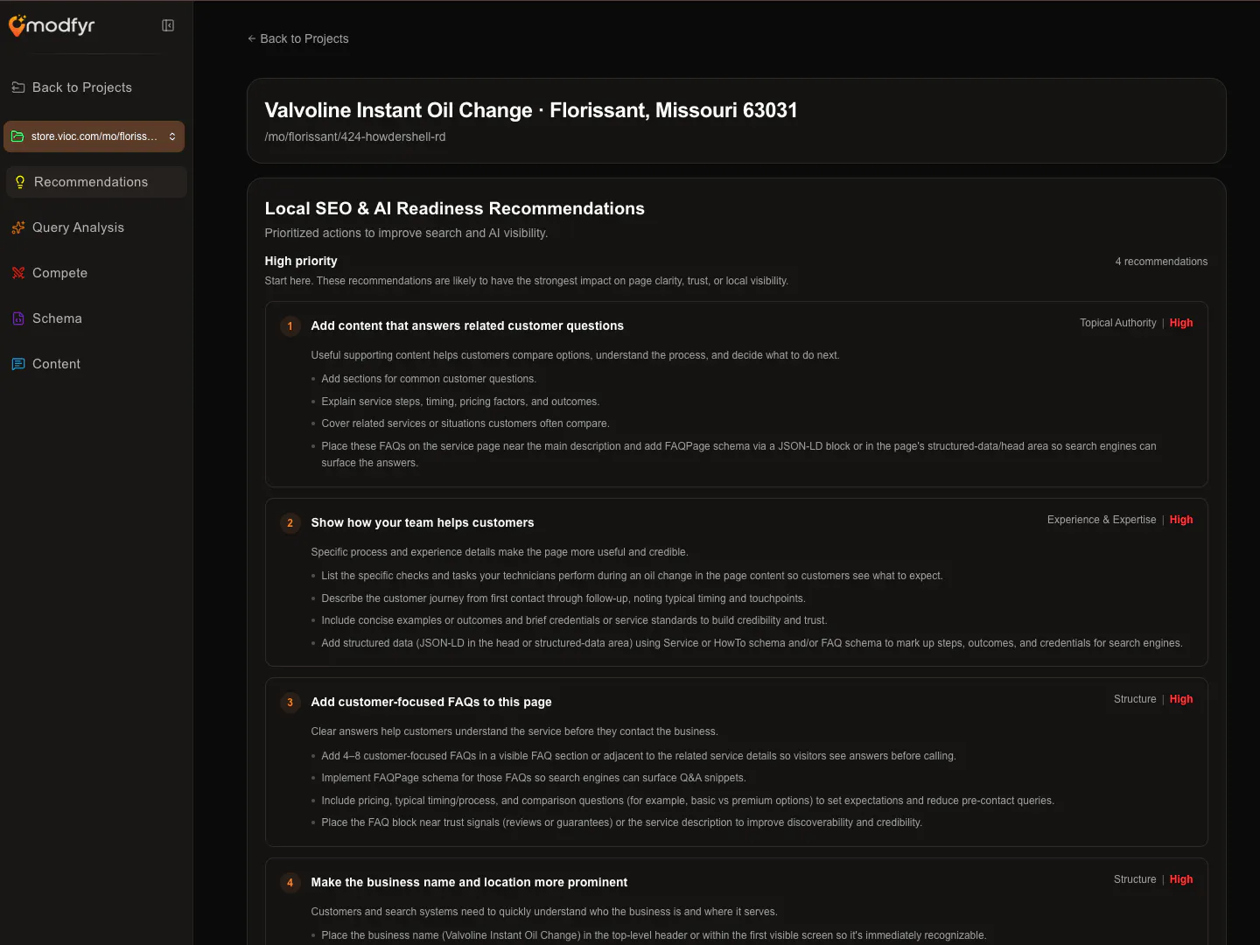Open the Recommendations menu item
The width and height of the screenshot is (1260, 945).
coord(96,182)
